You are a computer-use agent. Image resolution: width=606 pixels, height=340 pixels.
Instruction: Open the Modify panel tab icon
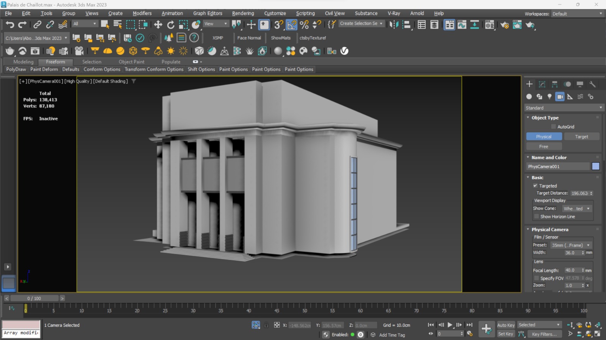[542, 84]
